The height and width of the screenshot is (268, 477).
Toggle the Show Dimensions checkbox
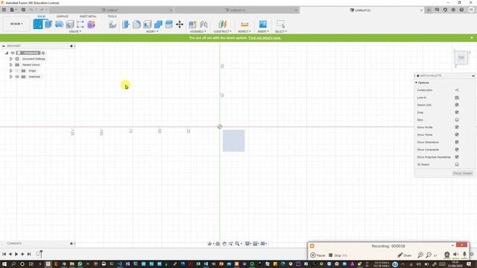click(457, 142)
